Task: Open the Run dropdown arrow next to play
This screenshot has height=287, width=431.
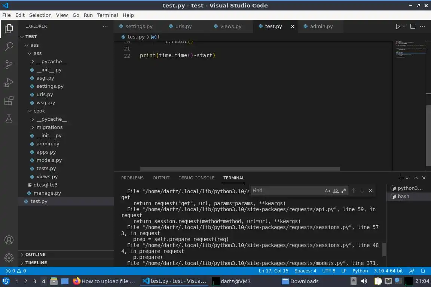Action: pos(404,27)
